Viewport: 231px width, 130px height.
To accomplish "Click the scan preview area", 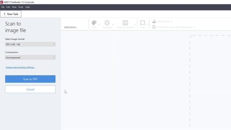I will coord(210,81).
